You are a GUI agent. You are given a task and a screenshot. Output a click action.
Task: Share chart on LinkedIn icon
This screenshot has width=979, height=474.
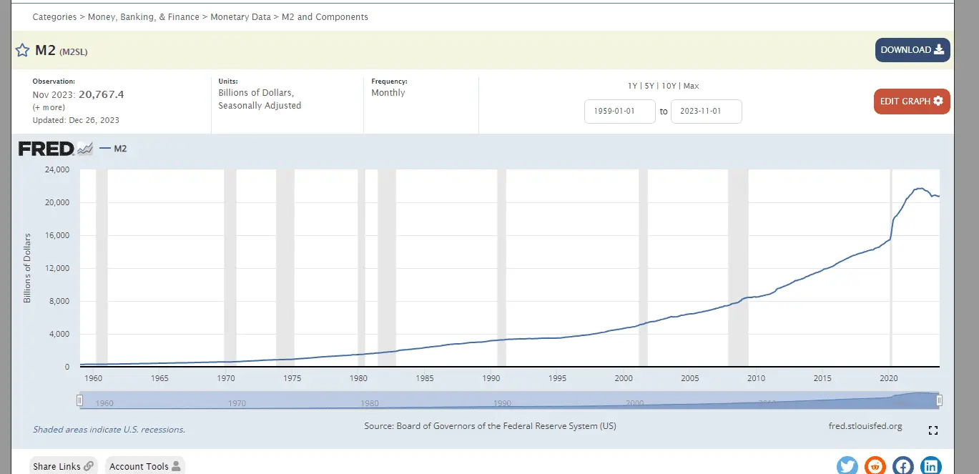[931, 466]
